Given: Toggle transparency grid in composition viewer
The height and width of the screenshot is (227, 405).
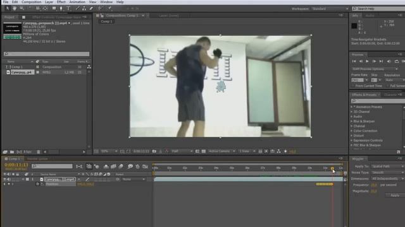Looking at the screenshot, I should [204, 151].
